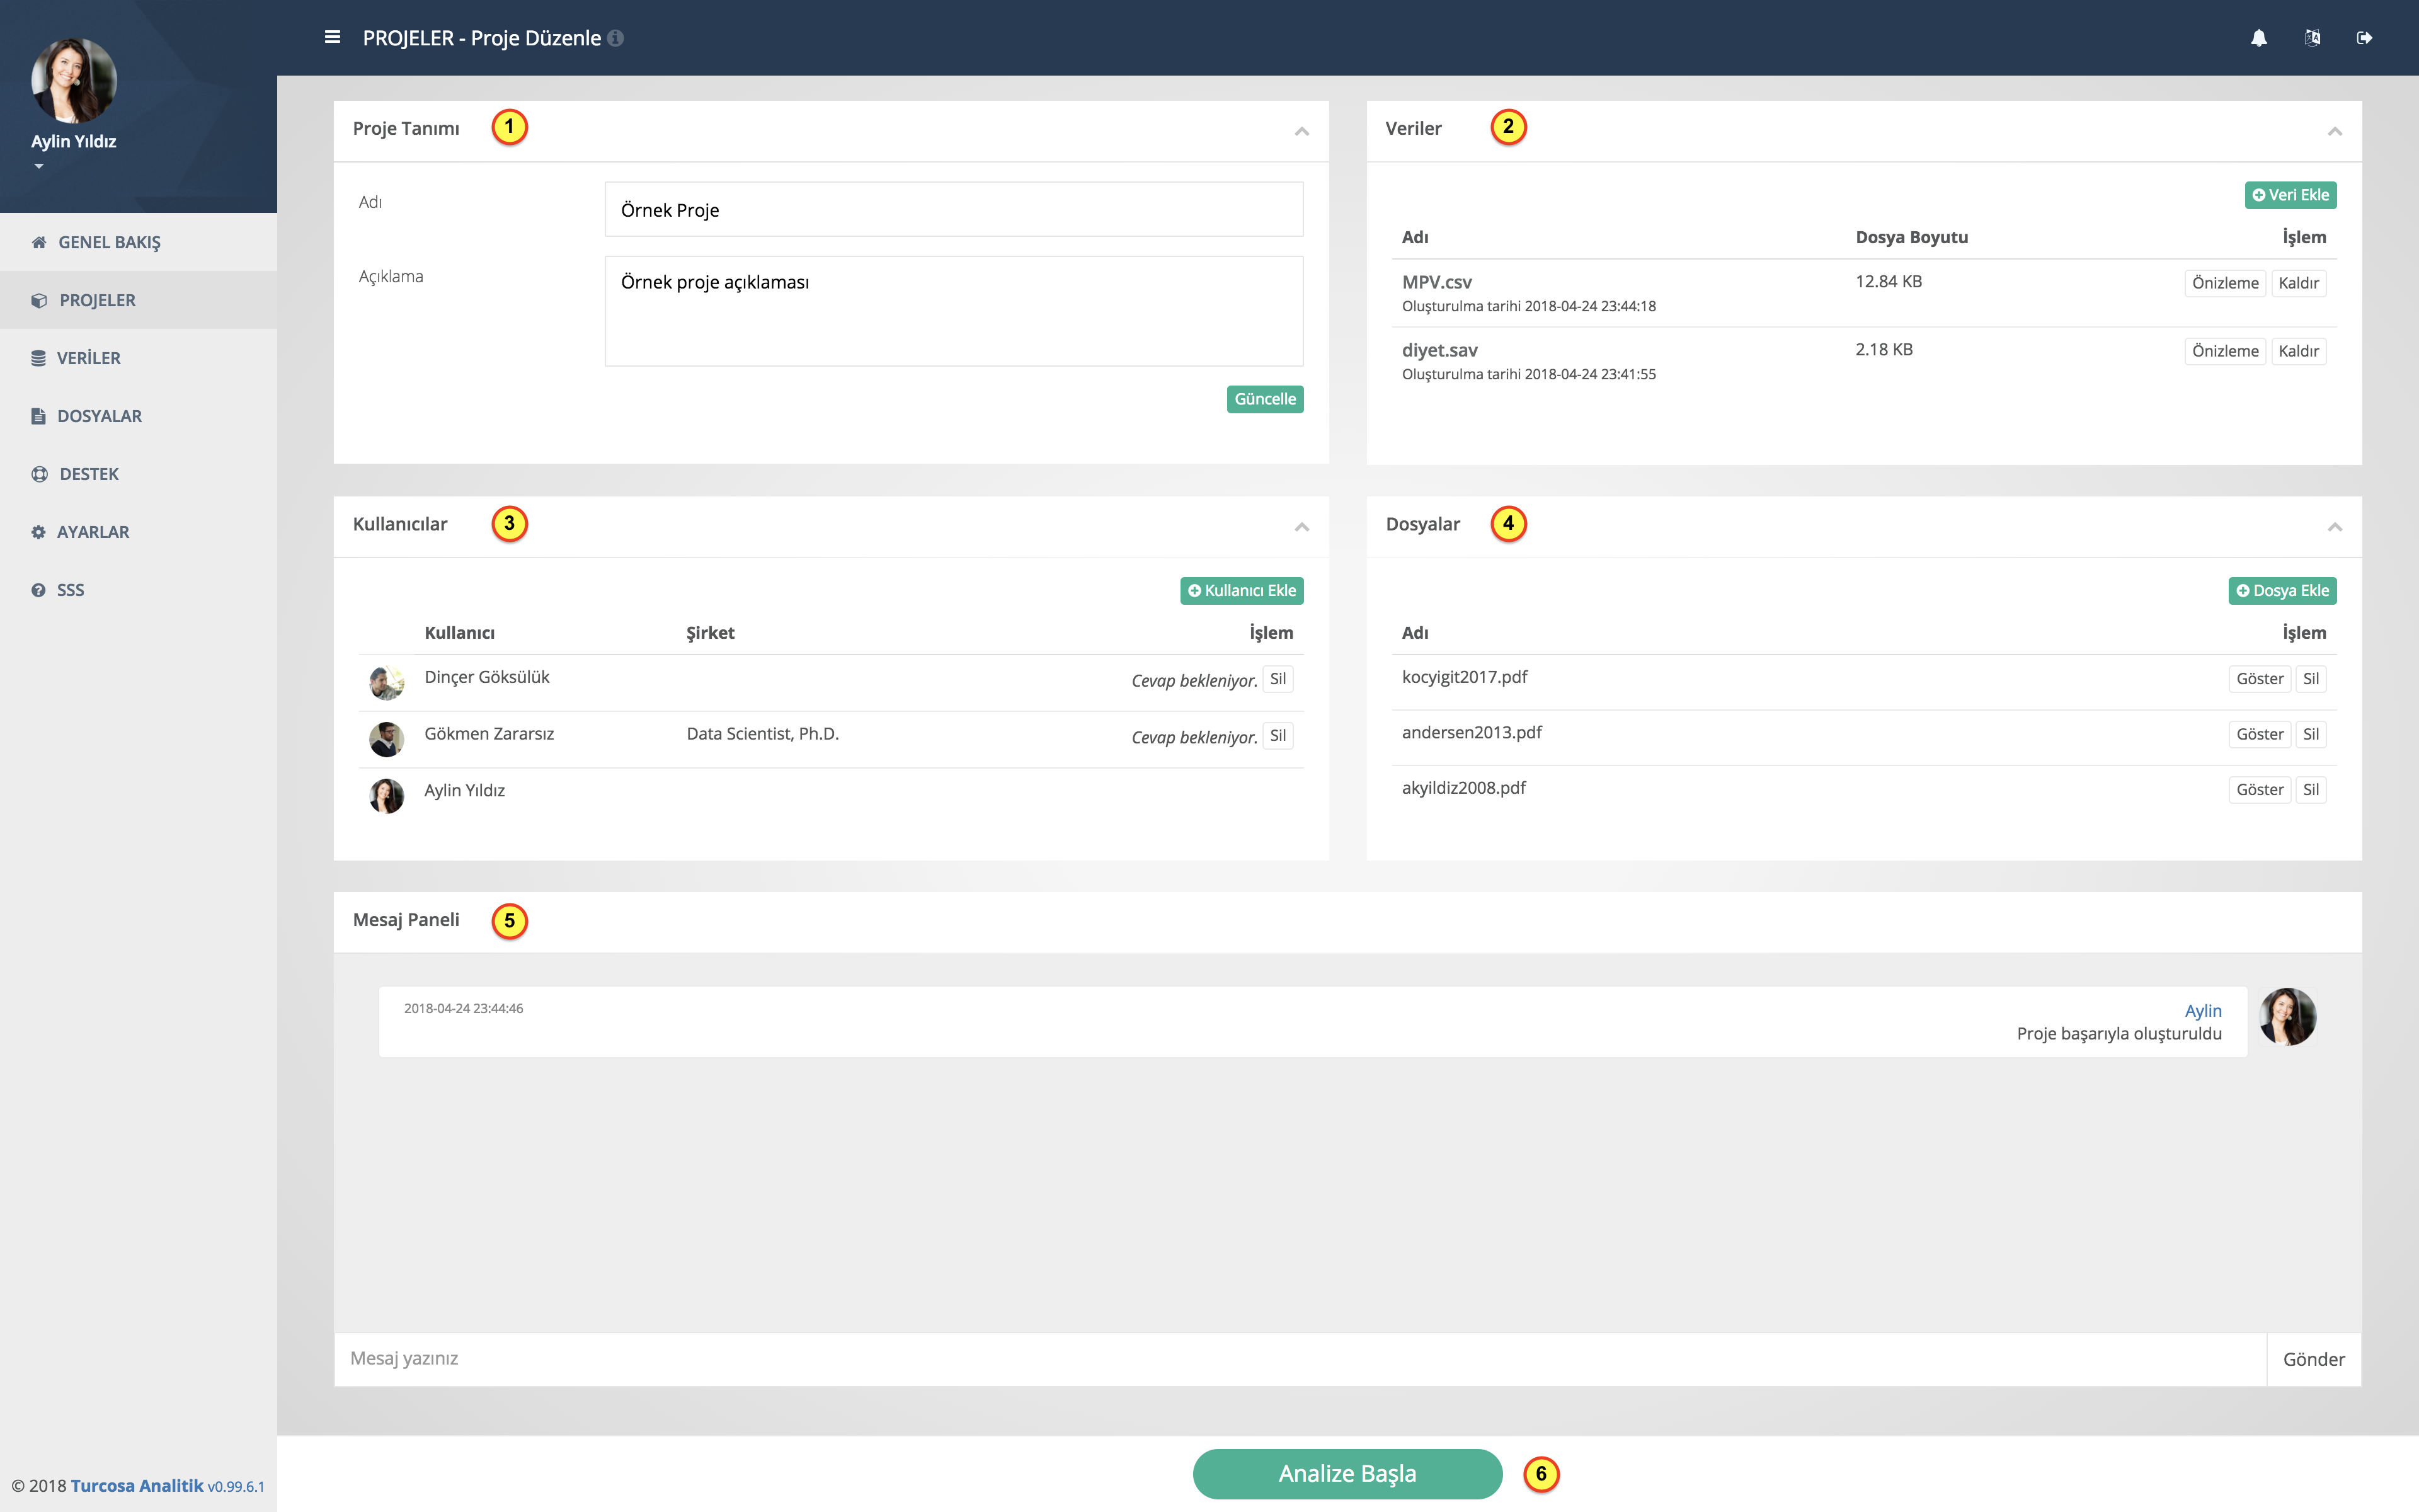Screen dimensions: 2419x1512
Task: Remove MPV.csv with Kaldır
Action: pyautogui.click(x=2298, y=283)
